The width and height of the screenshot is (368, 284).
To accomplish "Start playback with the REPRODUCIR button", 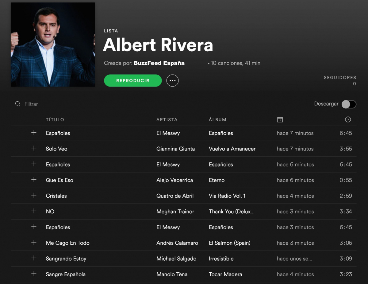I will (x=133, y=80).
